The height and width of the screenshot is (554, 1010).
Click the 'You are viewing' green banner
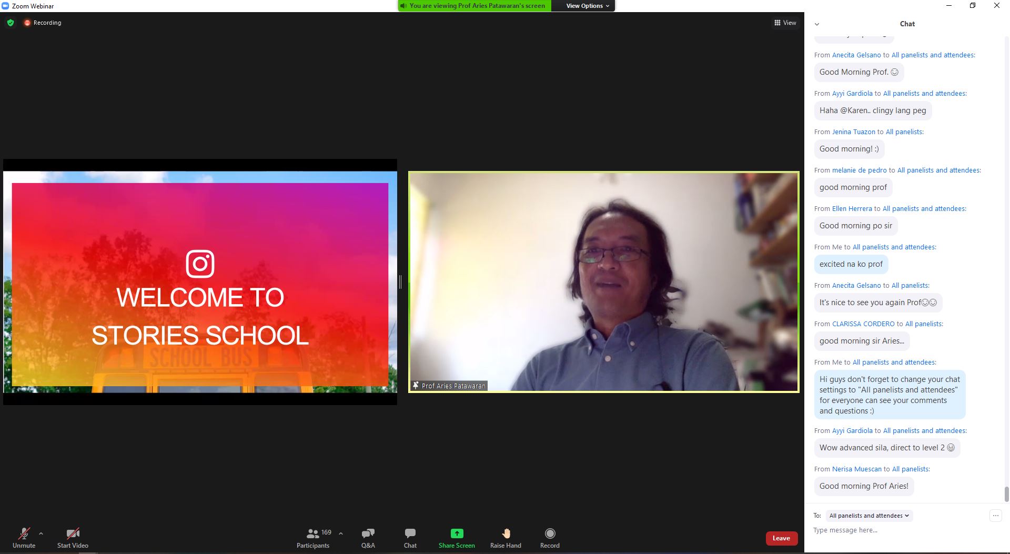474,6
